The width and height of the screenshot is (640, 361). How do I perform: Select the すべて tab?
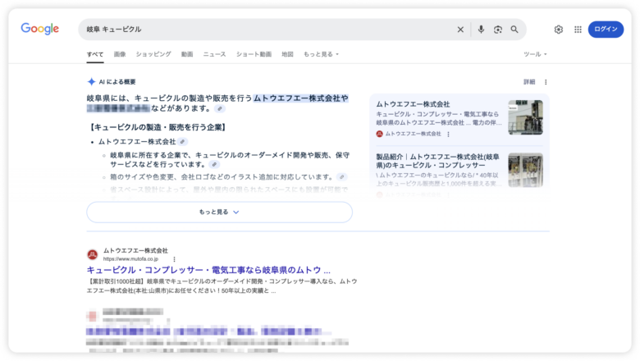95,54
